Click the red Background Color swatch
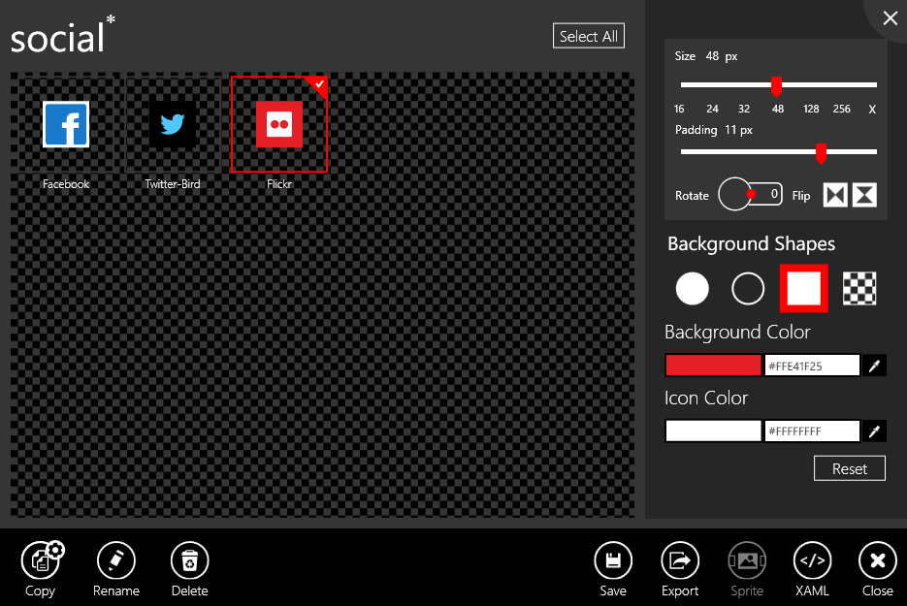The image size is (907, 606). pyautogui.click(x=713, y=366)
